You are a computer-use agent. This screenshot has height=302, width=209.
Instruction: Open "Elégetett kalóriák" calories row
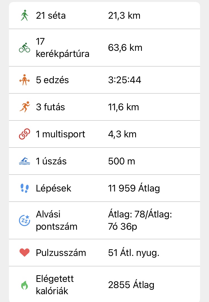click(55, 285)
